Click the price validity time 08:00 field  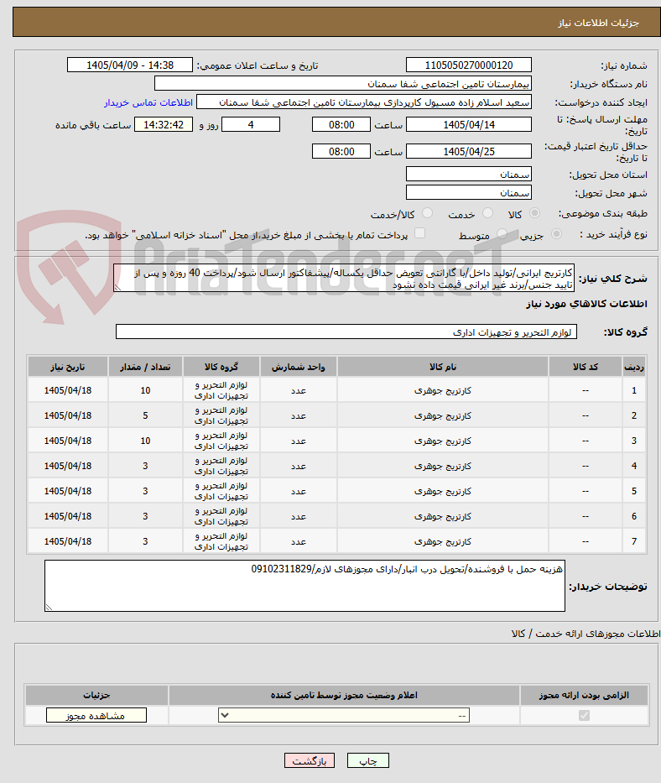341,151
